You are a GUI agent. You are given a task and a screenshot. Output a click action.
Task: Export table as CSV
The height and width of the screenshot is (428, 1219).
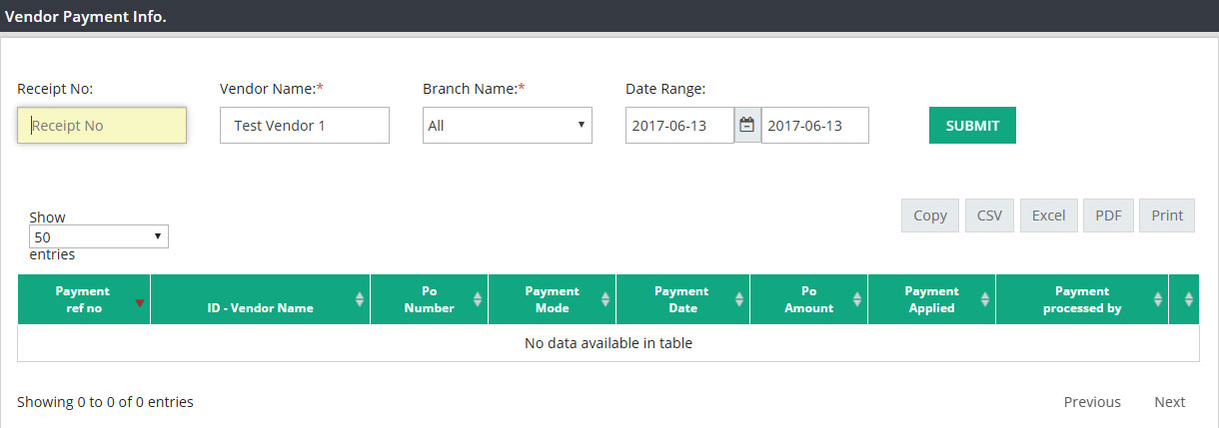990,215
